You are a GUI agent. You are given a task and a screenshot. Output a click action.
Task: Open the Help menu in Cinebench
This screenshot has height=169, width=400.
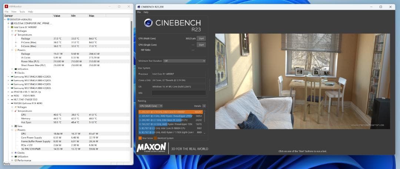(146, 12)
